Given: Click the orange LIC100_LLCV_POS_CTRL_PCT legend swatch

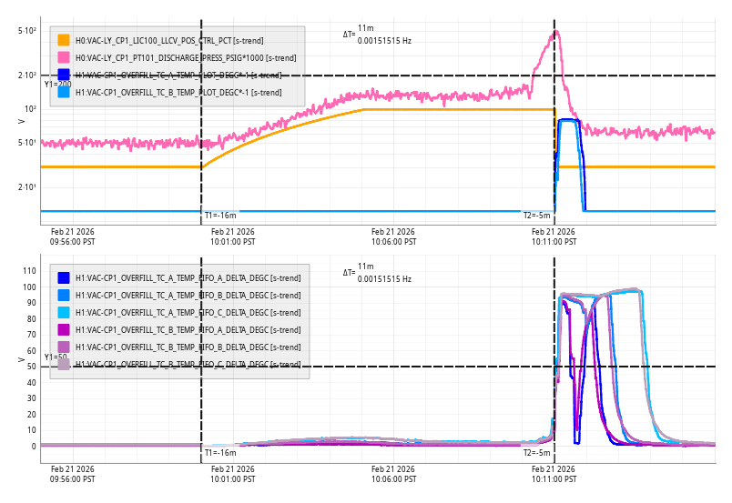Looking at the screenshot, I should pyautogui.click(x=64, y=40).
